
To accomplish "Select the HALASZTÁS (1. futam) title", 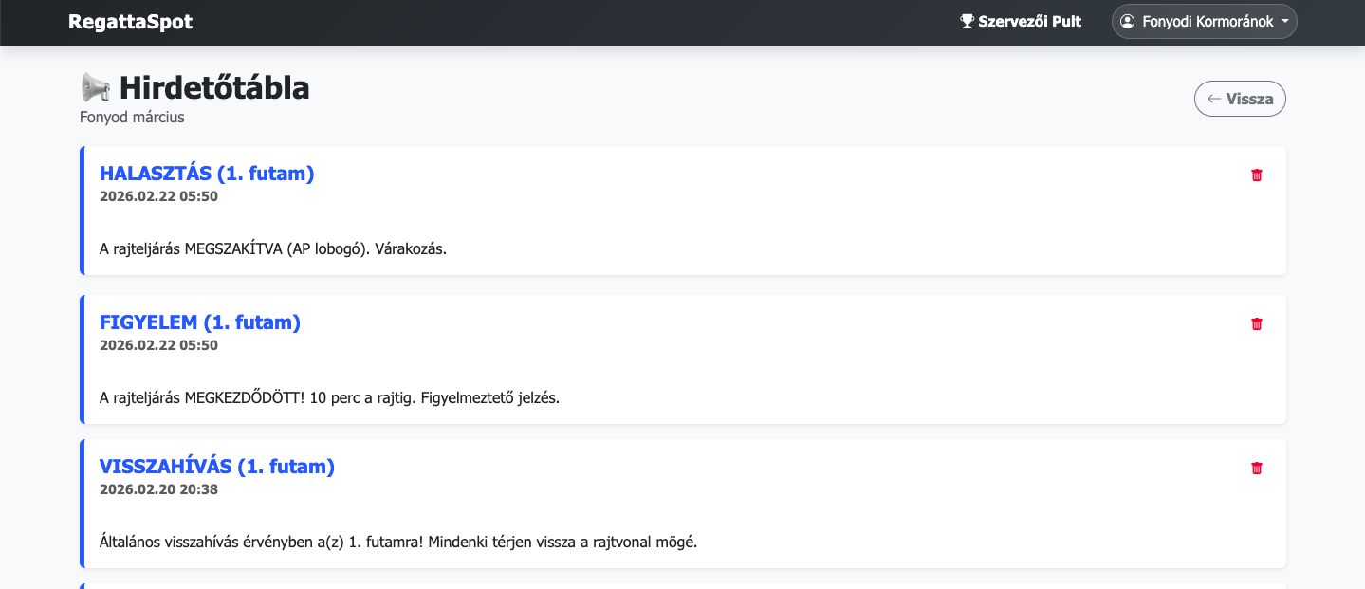I will click(207, 174).
